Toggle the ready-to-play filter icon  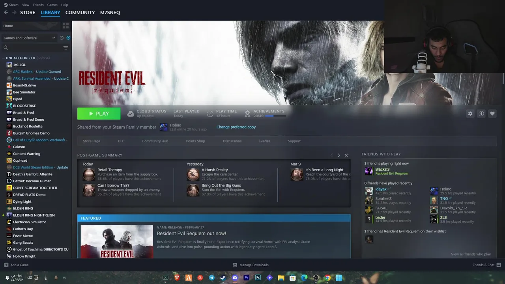[x=68, y=38]
